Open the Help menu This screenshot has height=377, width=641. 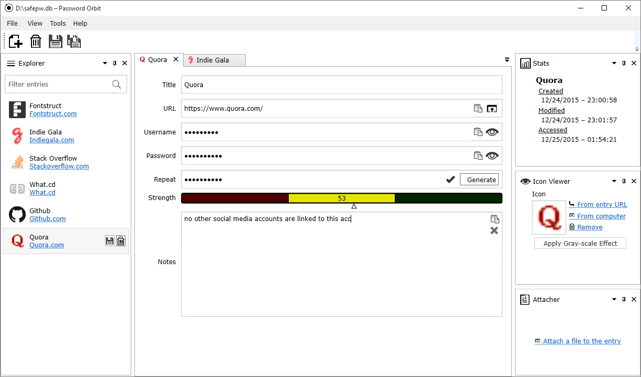pos(80,24)
